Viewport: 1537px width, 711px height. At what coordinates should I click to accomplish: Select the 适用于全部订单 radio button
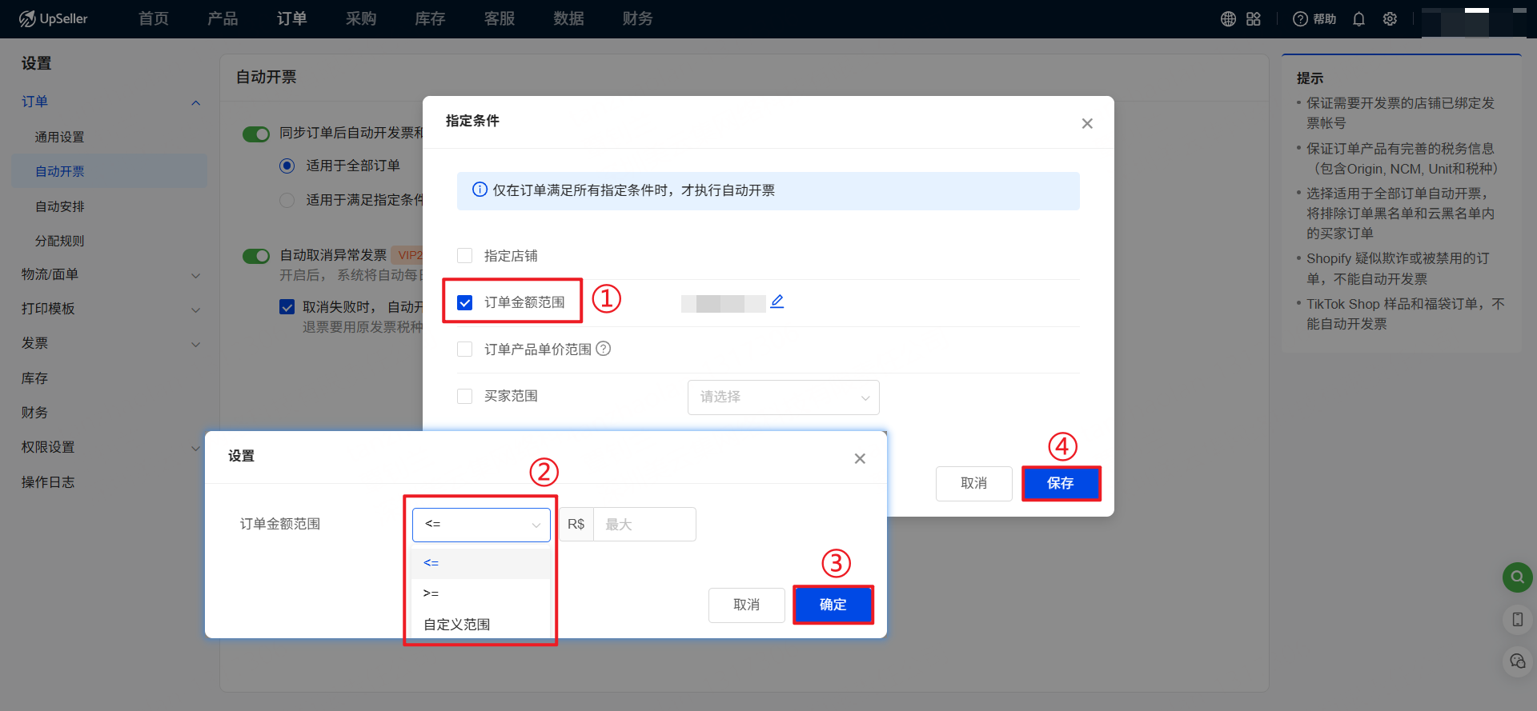click(287, 166)
